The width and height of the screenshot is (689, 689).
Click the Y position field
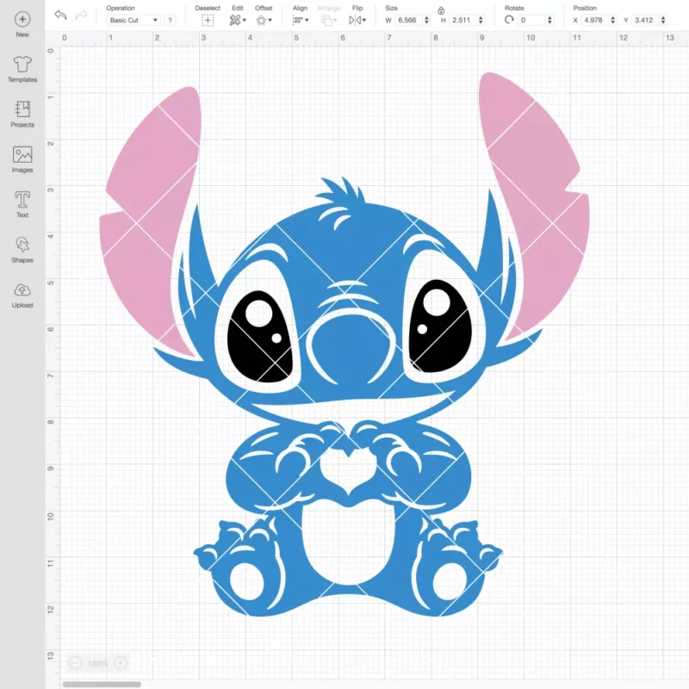coord(645,20)
